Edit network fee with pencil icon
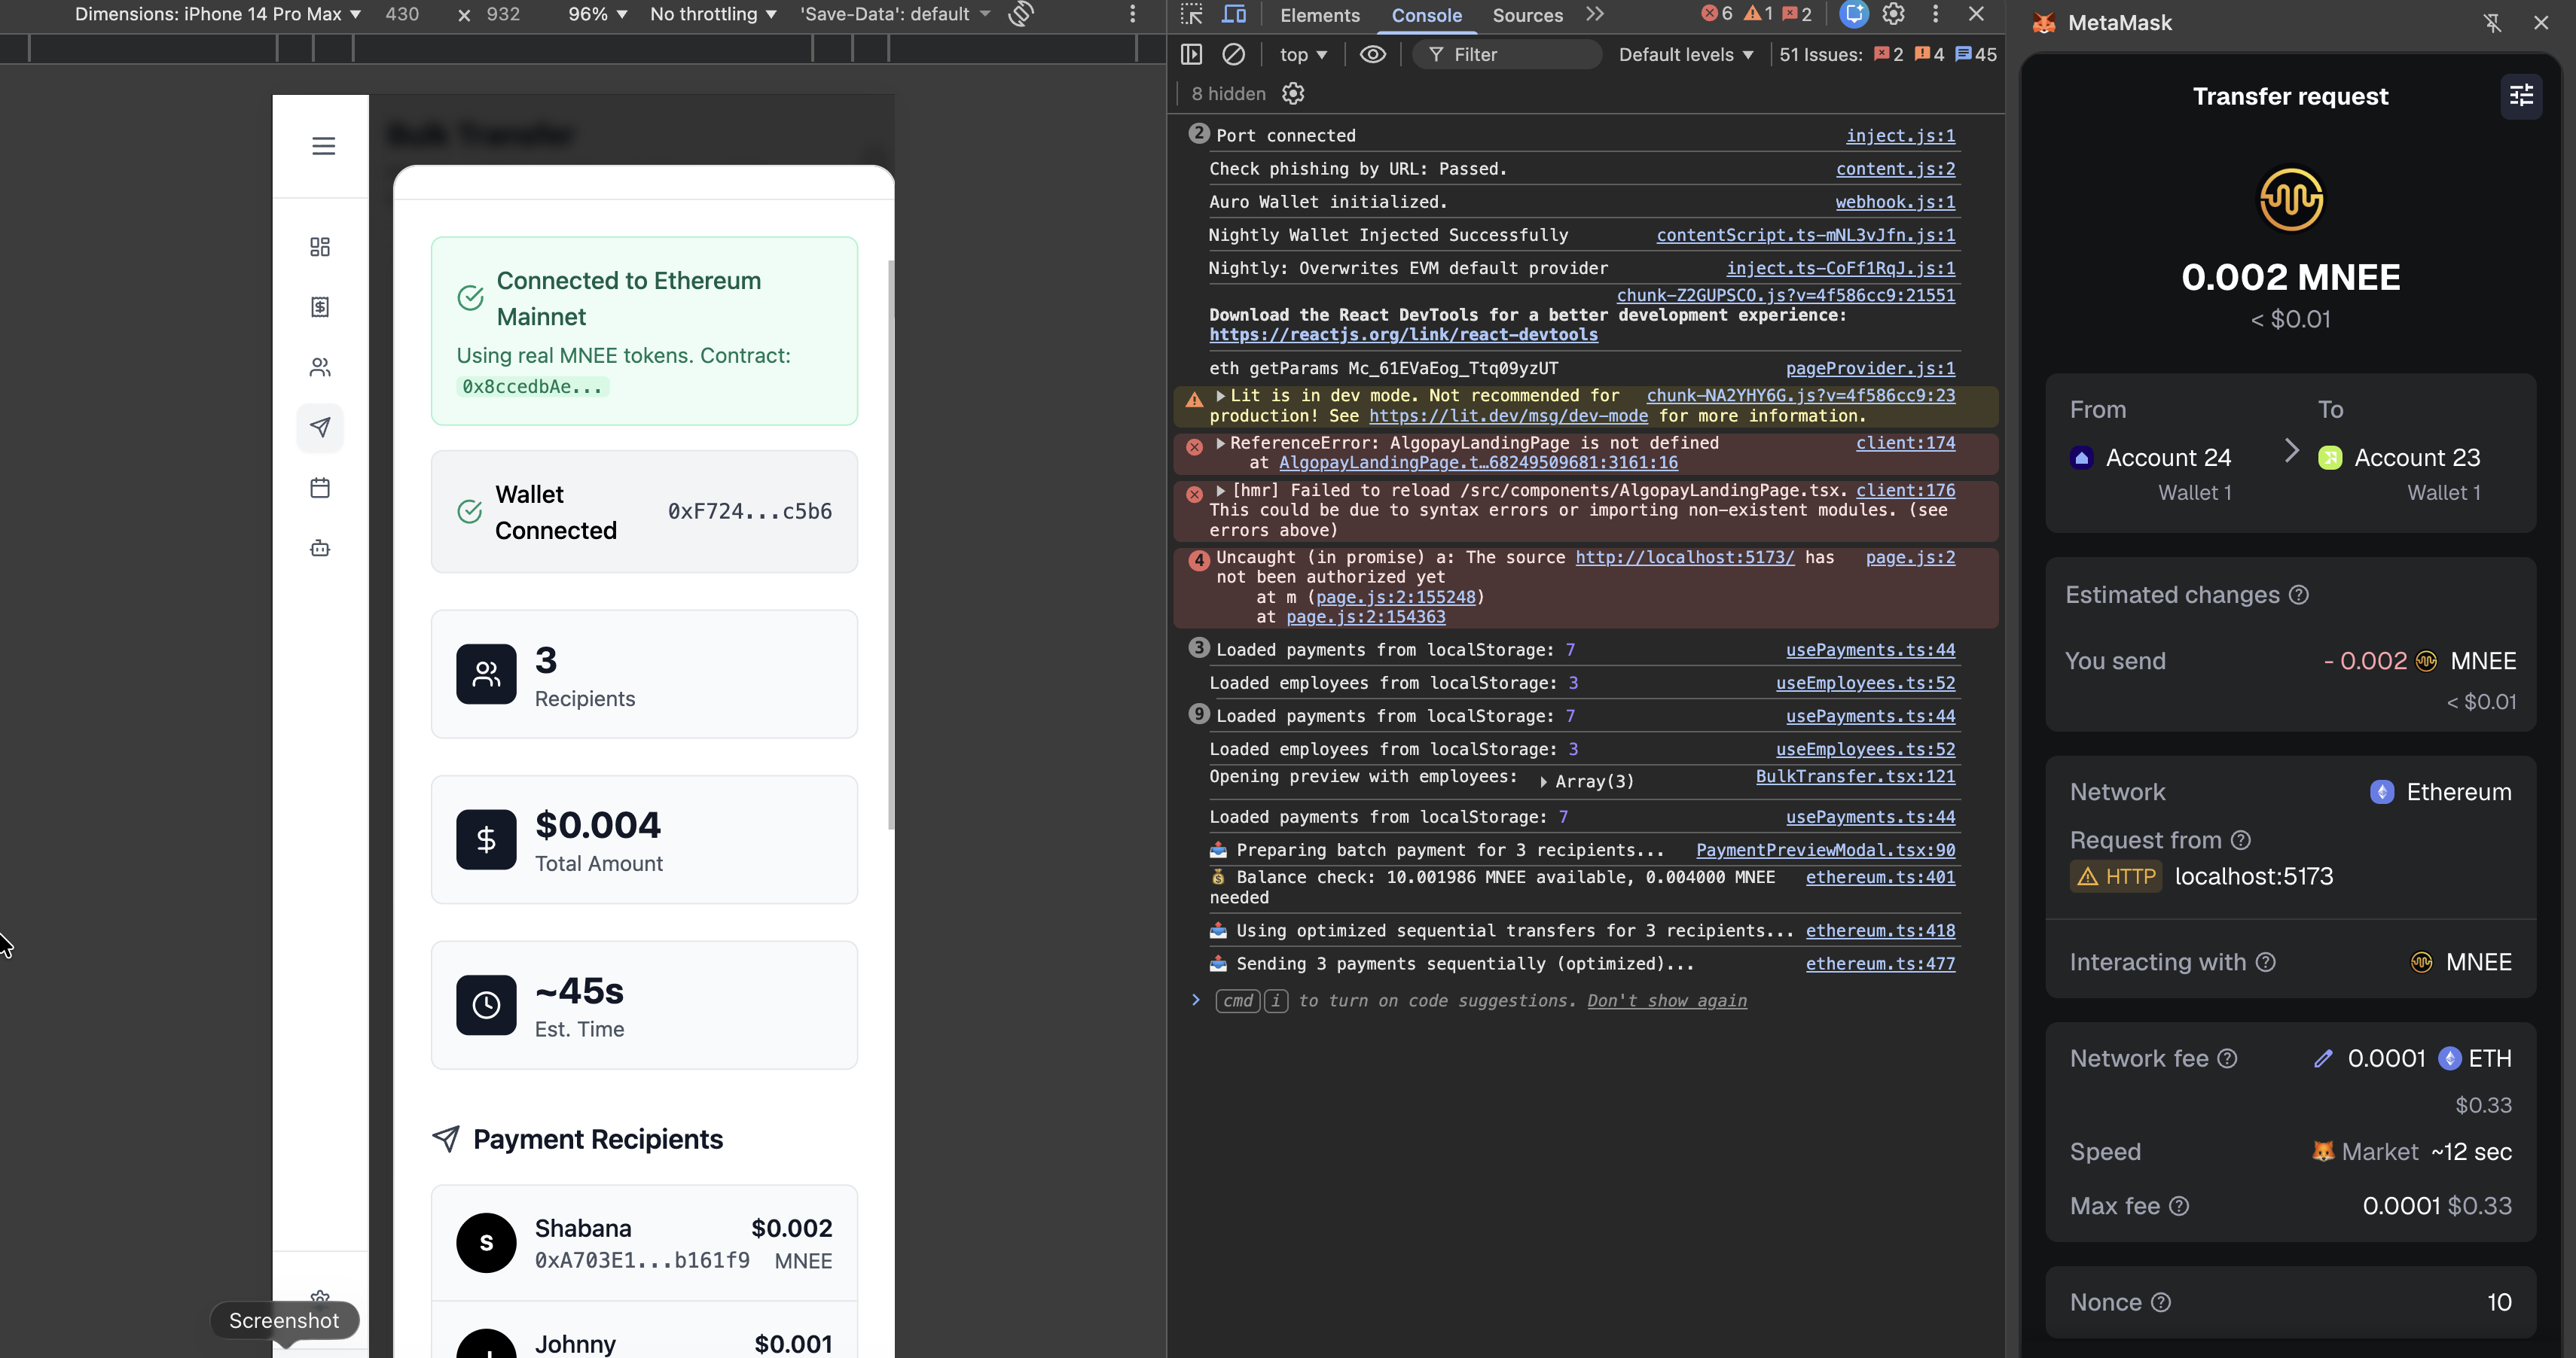Screen dimensions: 2576x1358 [2323, 1058]
